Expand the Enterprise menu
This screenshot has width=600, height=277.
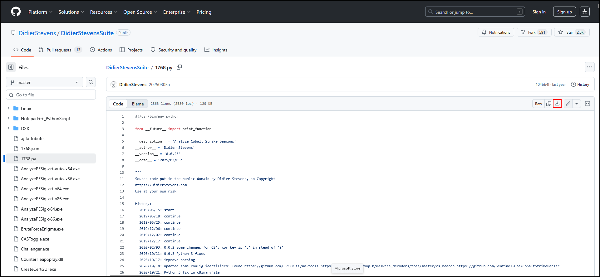tap(177, 12)
